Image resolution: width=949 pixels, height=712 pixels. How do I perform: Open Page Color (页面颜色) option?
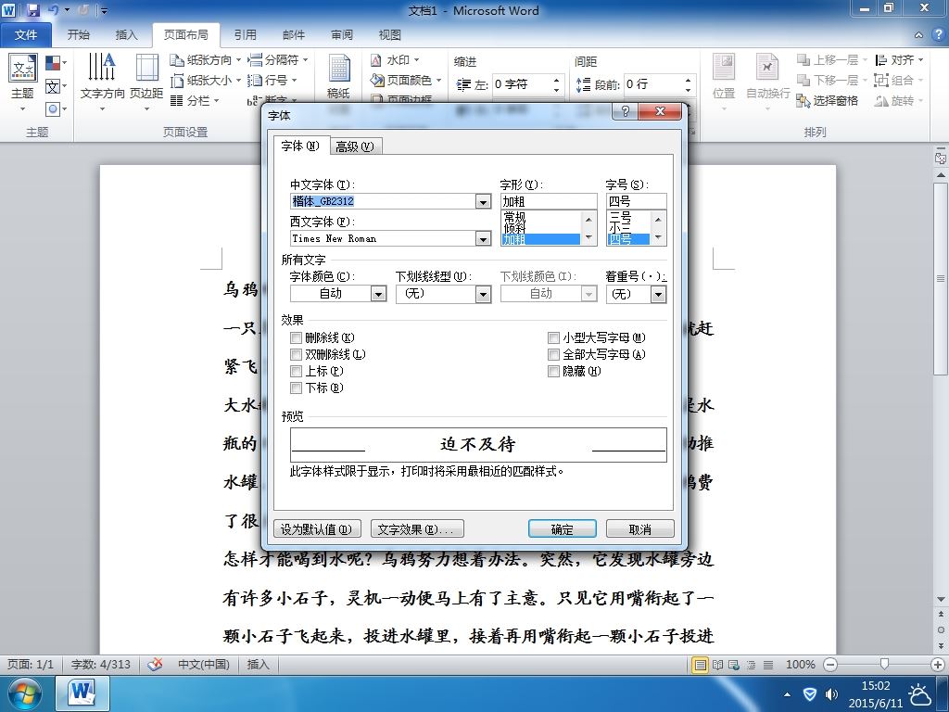pos(406,80)
